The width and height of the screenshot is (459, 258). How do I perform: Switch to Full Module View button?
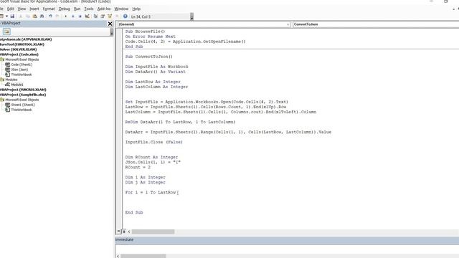tap(124, 231)
